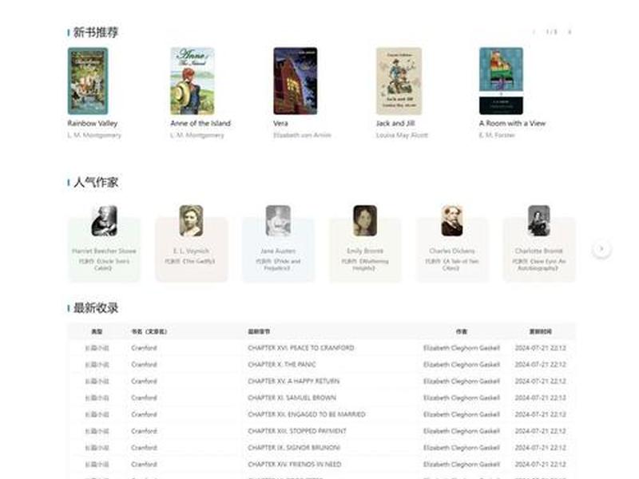Click Elizabeth Cleghorn Gaskell in STOPPED PAYMENT row
This screenshot has height=479, width=639.
[x=462, y=431]
